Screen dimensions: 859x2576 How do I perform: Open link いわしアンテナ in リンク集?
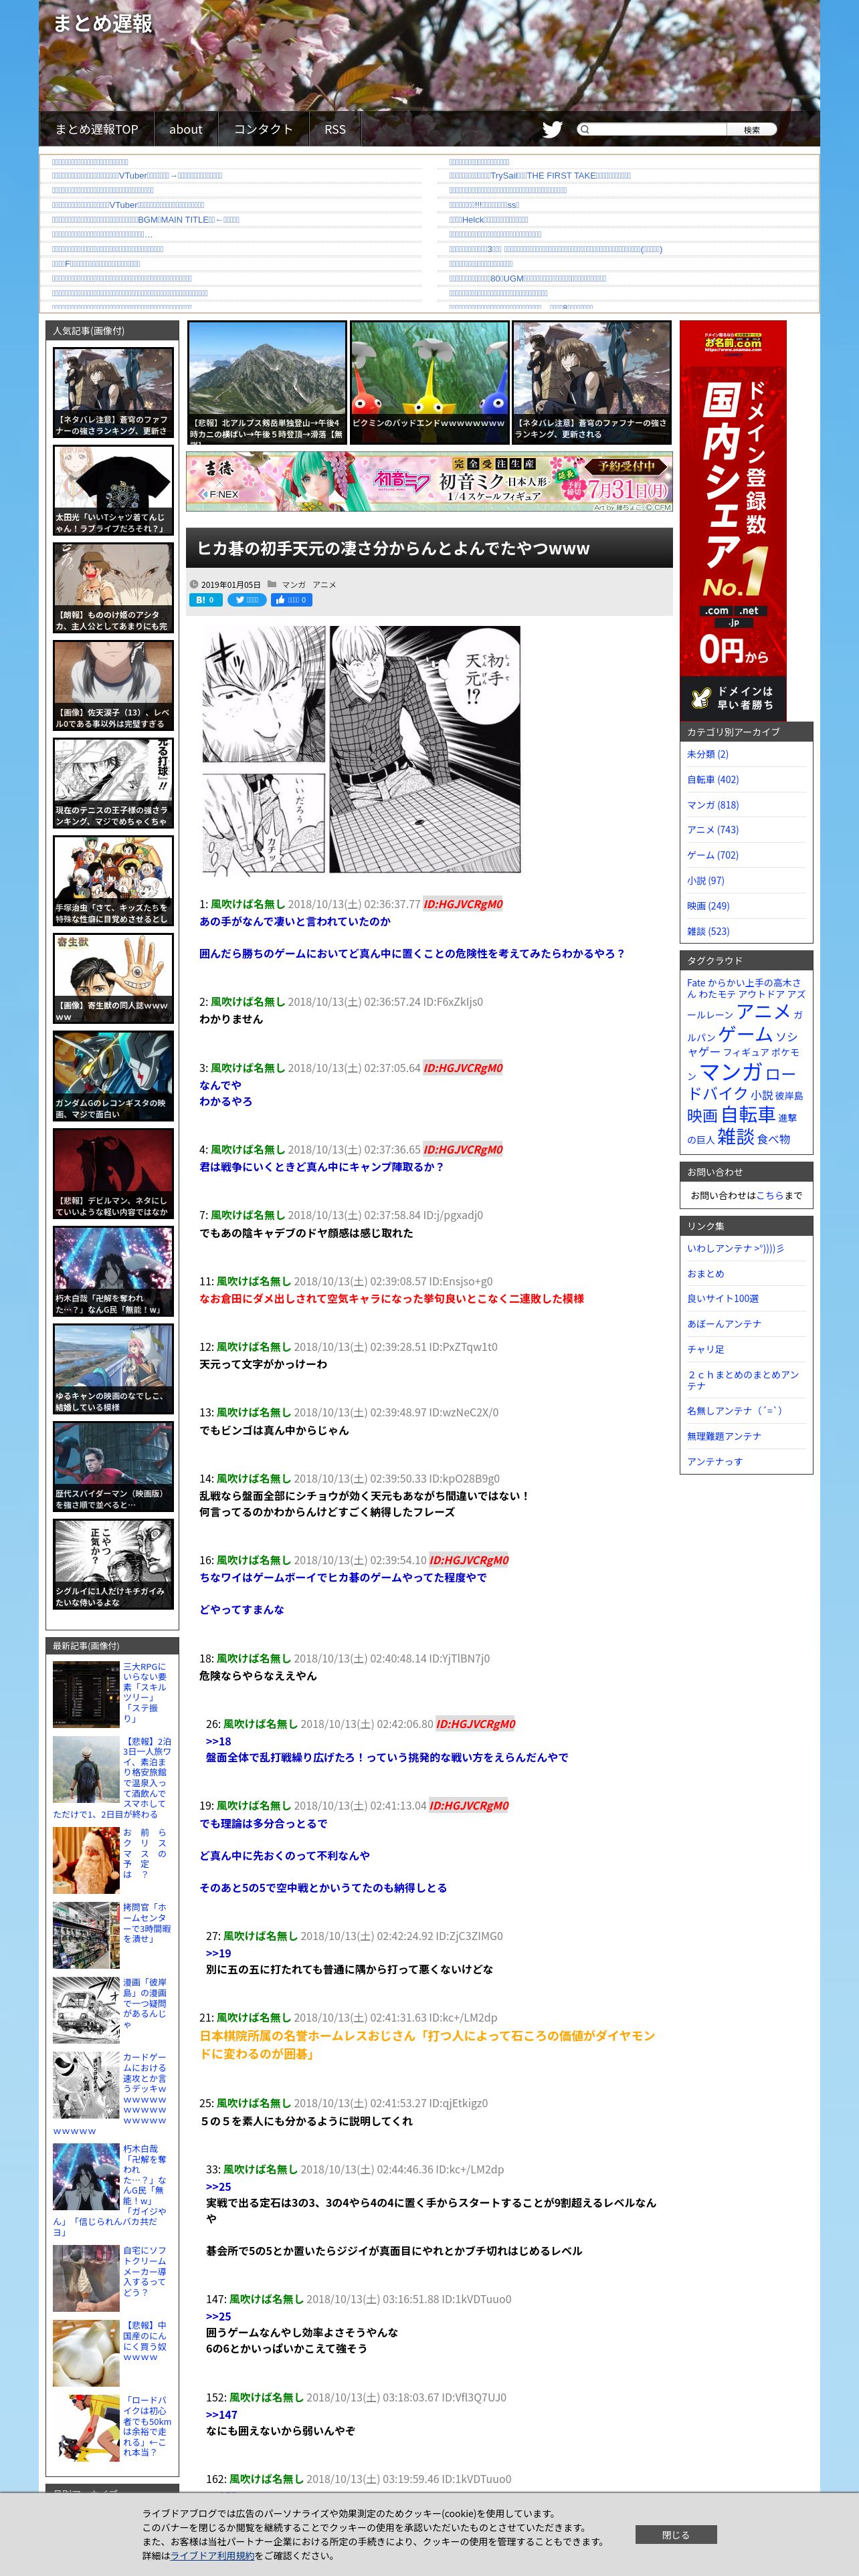[736, 1248]
